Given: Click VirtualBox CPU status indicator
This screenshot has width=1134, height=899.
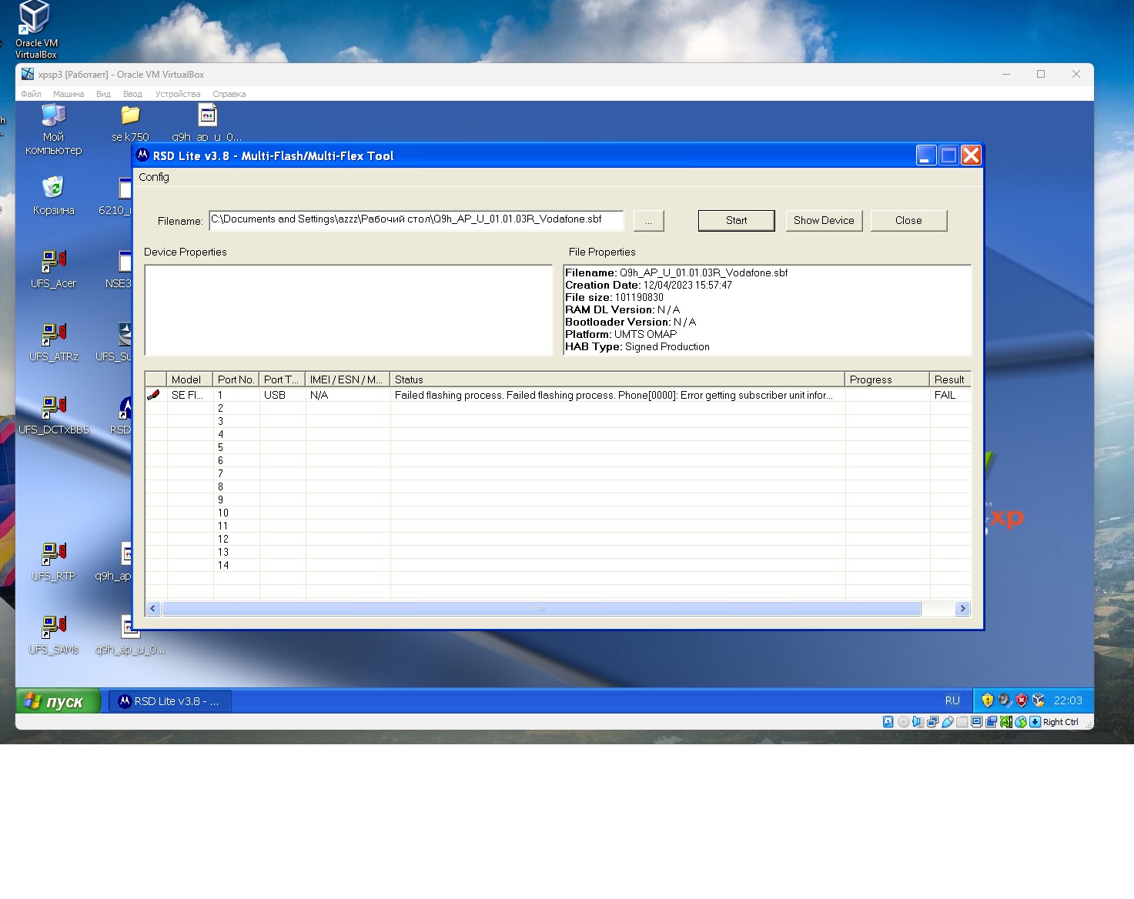Looking at the screenshot, I should coord(1005,722).
